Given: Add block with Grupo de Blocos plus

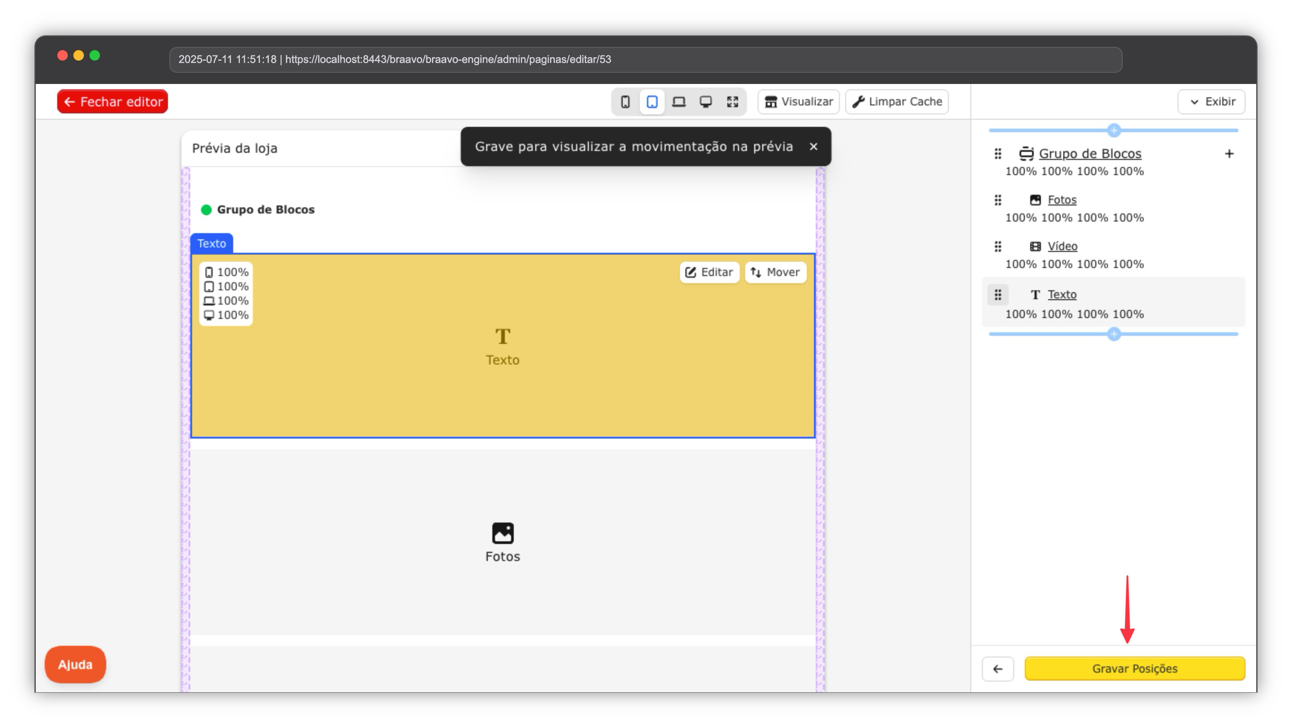Looking at the screenshot, I should click(1229, 154).
